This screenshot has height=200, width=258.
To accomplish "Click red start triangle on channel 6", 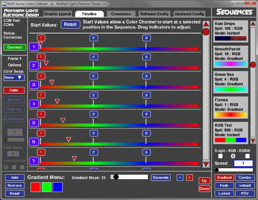I will (69, 139).
